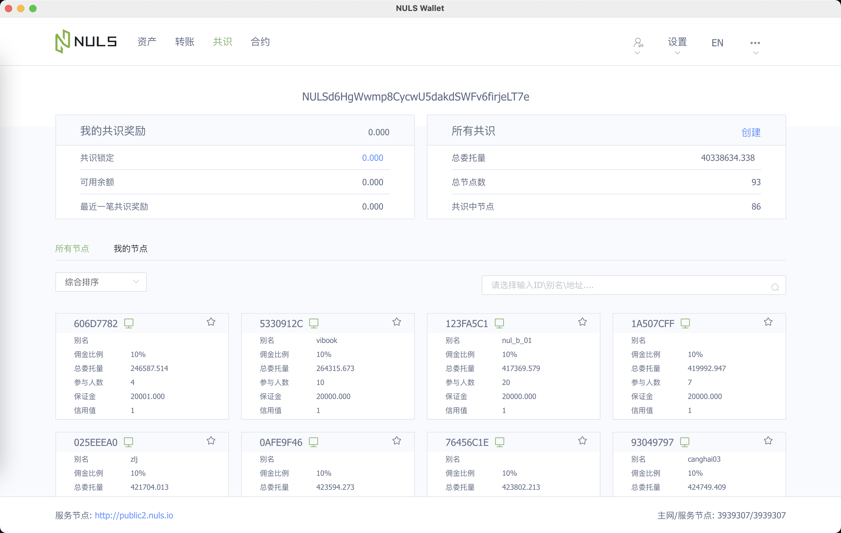
Task: Click the search magnifier icon
Action: (x=775, y=287)
